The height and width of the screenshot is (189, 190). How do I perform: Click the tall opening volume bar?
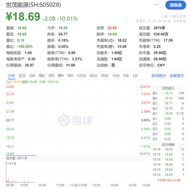coord(6,172)
